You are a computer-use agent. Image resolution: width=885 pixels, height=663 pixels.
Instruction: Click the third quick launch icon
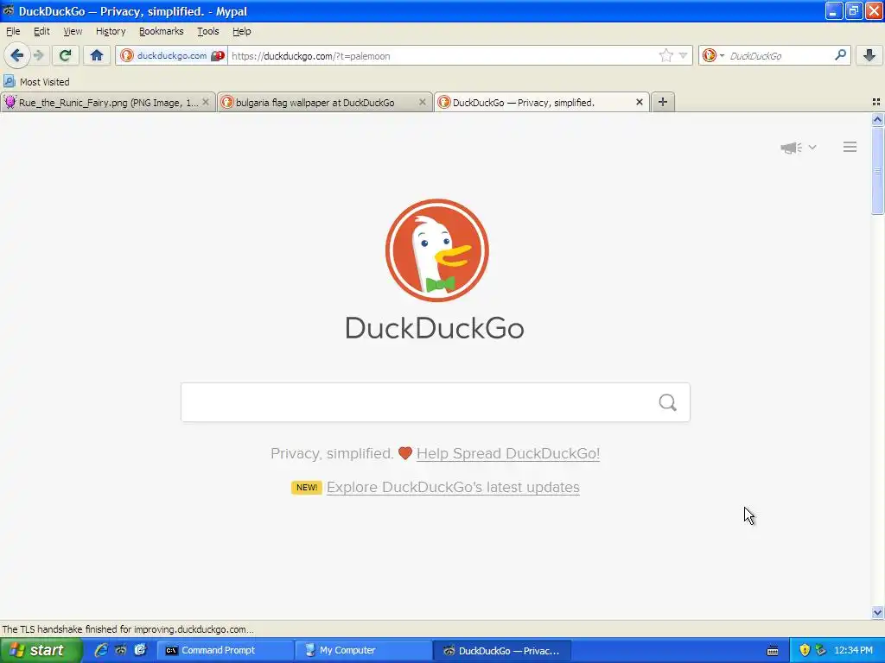pos(140,650)
